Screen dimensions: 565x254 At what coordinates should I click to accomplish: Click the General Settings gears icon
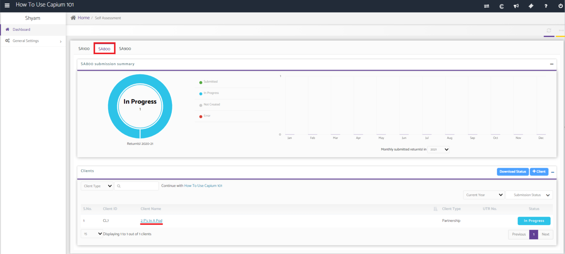coord(7,41)
